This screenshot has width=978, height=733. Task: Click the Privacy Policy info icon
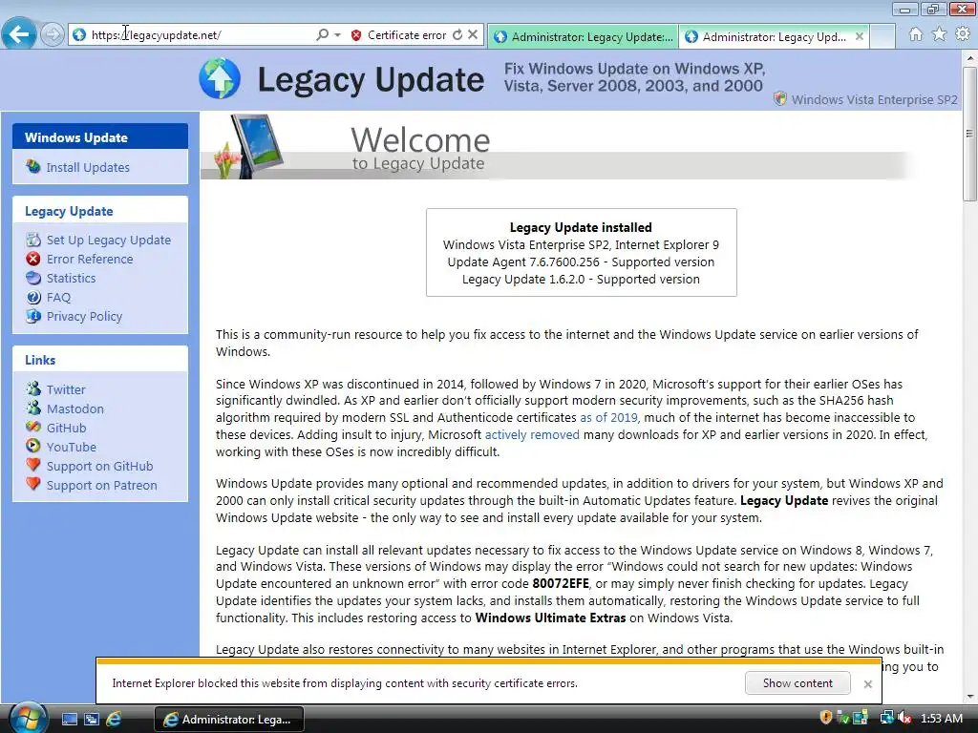33,316
